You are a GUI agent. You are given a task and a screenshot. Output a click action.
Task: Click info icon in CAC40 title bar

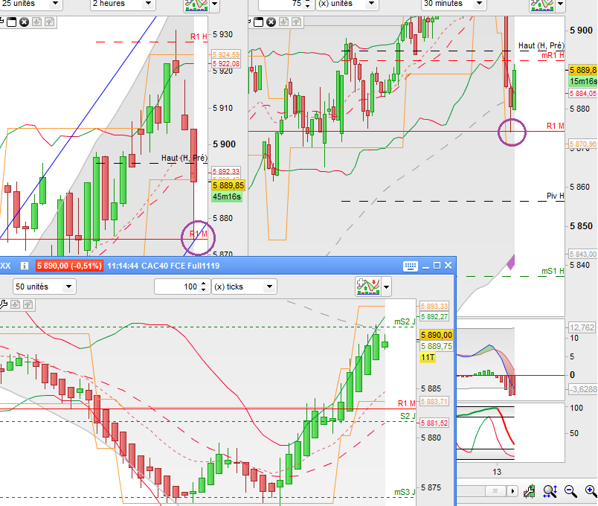[x=24, y=266]
